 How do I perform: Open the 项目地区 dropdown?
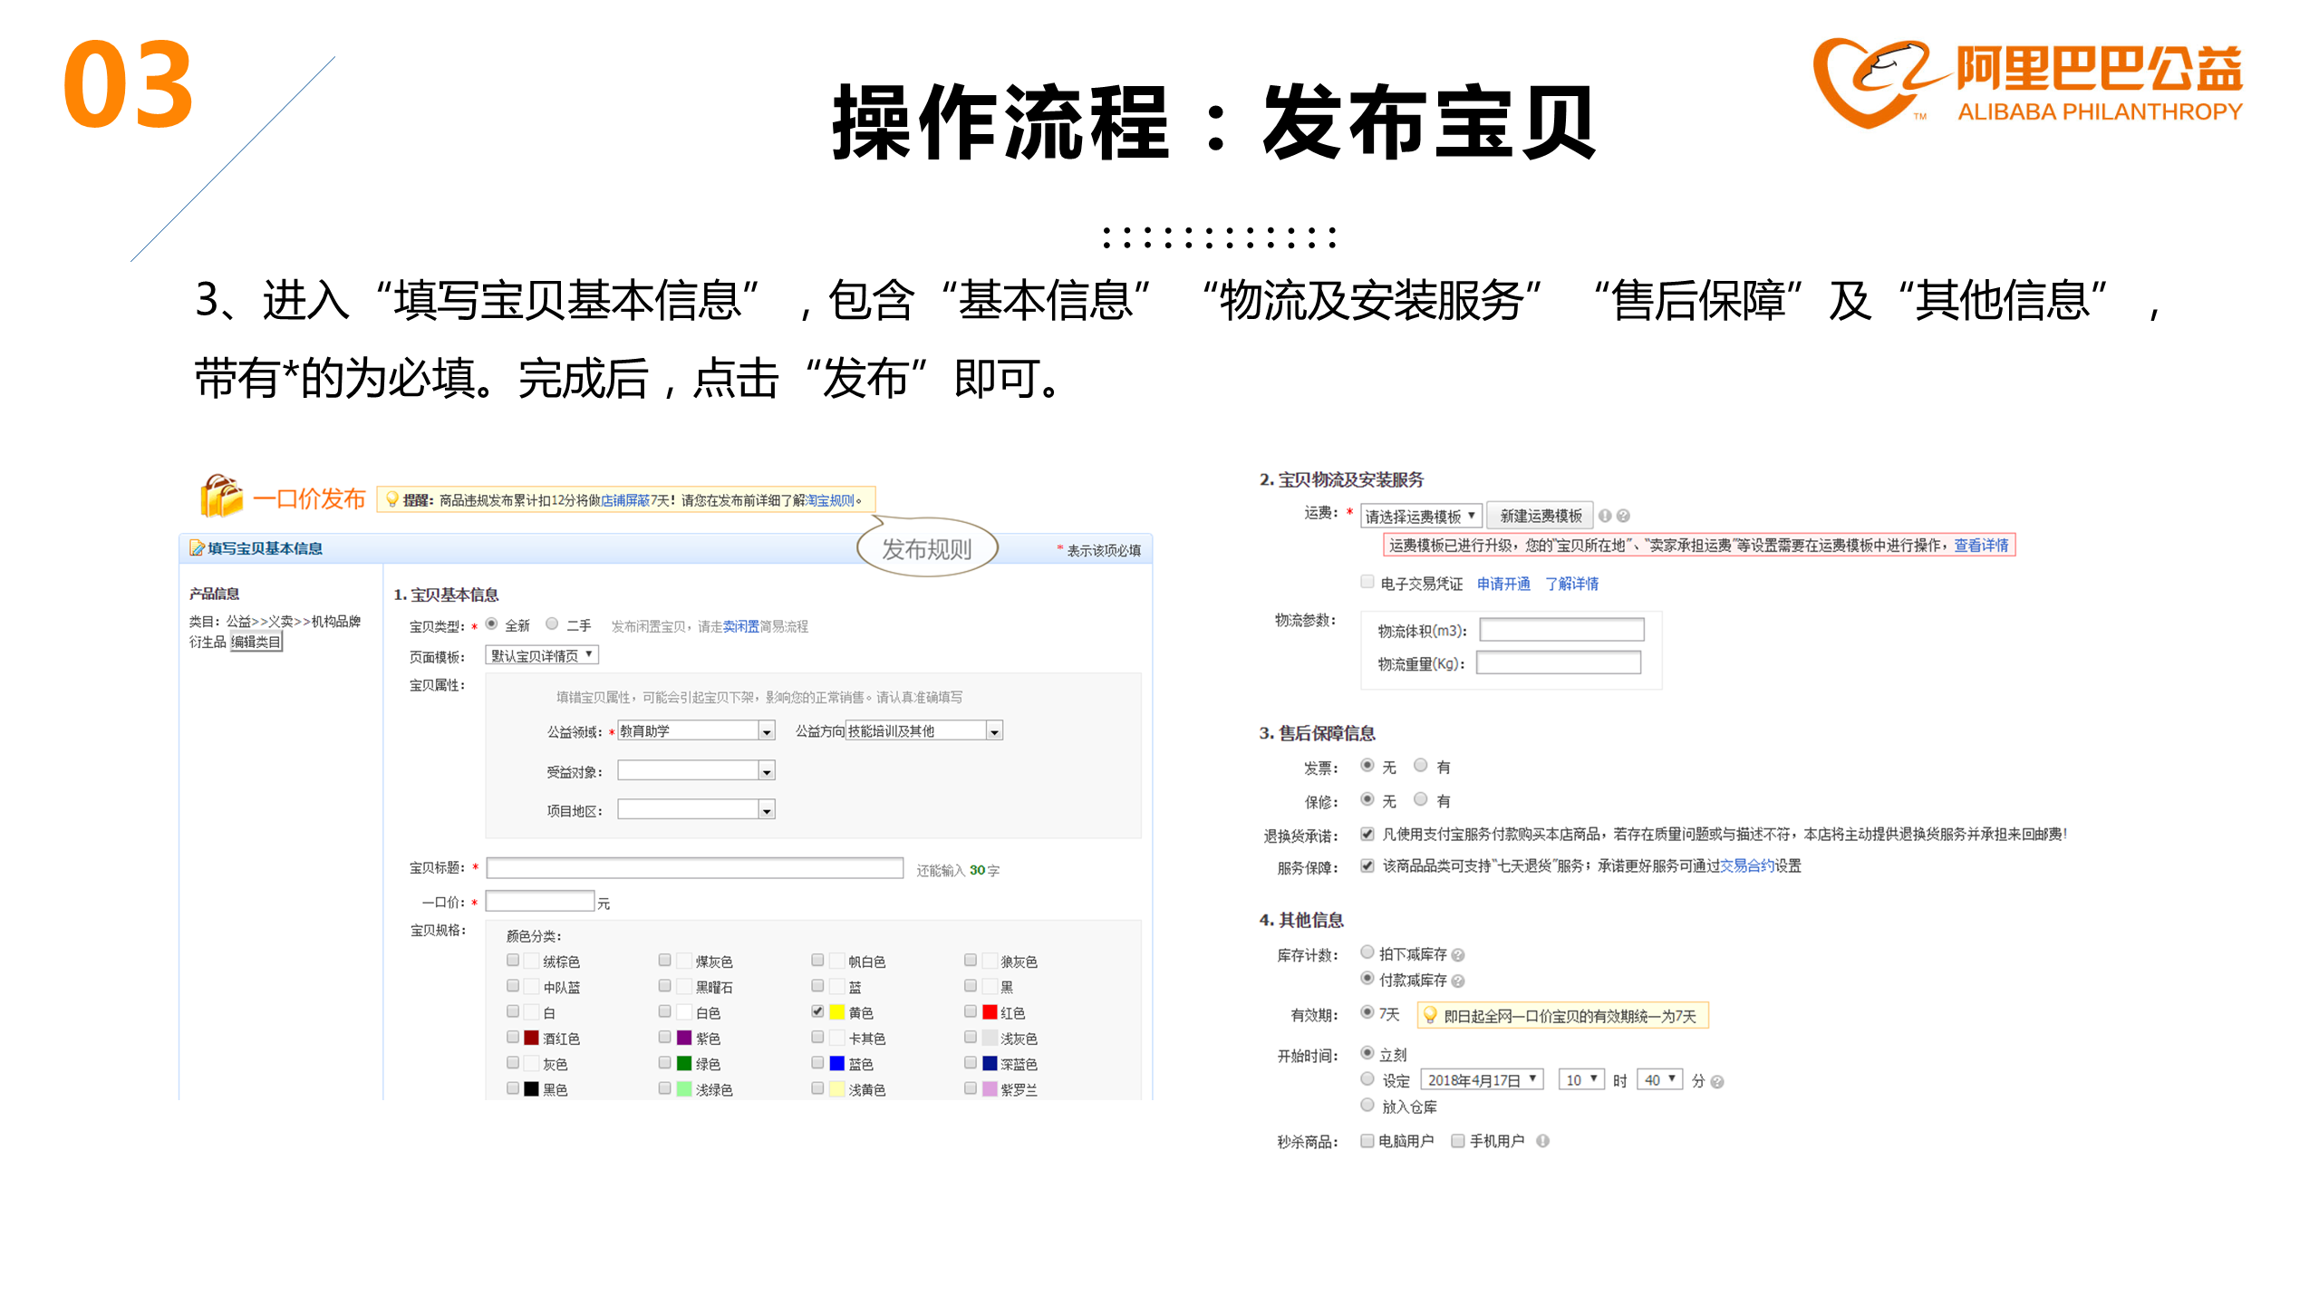click(x=696, y=809)
